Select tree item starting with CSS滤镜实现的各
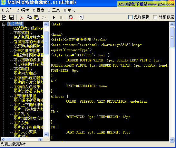176x148 pixels. point(28,28)
